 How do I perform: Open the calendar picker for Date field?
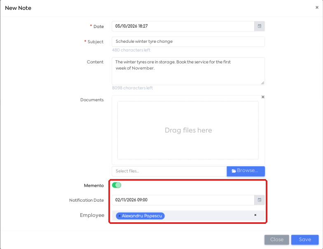pyautogui.click(x=260, y=26)
